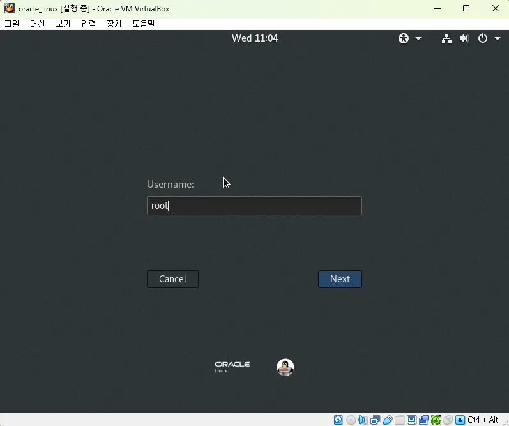Open the power icon in top bar
Image resolution: width=509 pixels, height=426 pixels.
(483, 38)
